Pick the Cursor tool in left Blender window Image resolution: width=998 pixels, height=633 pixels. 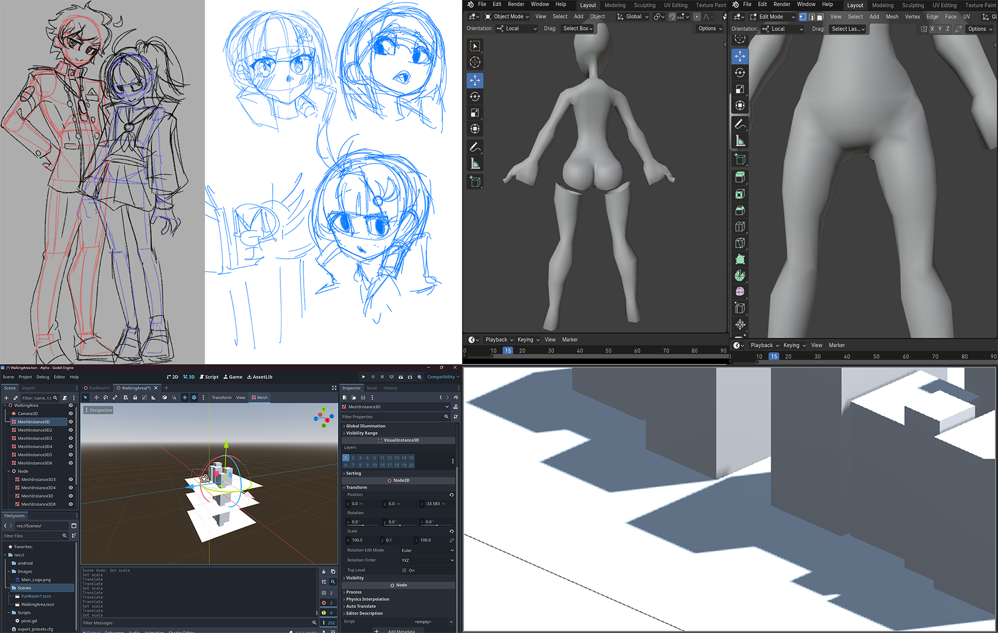tap(475, 63)
